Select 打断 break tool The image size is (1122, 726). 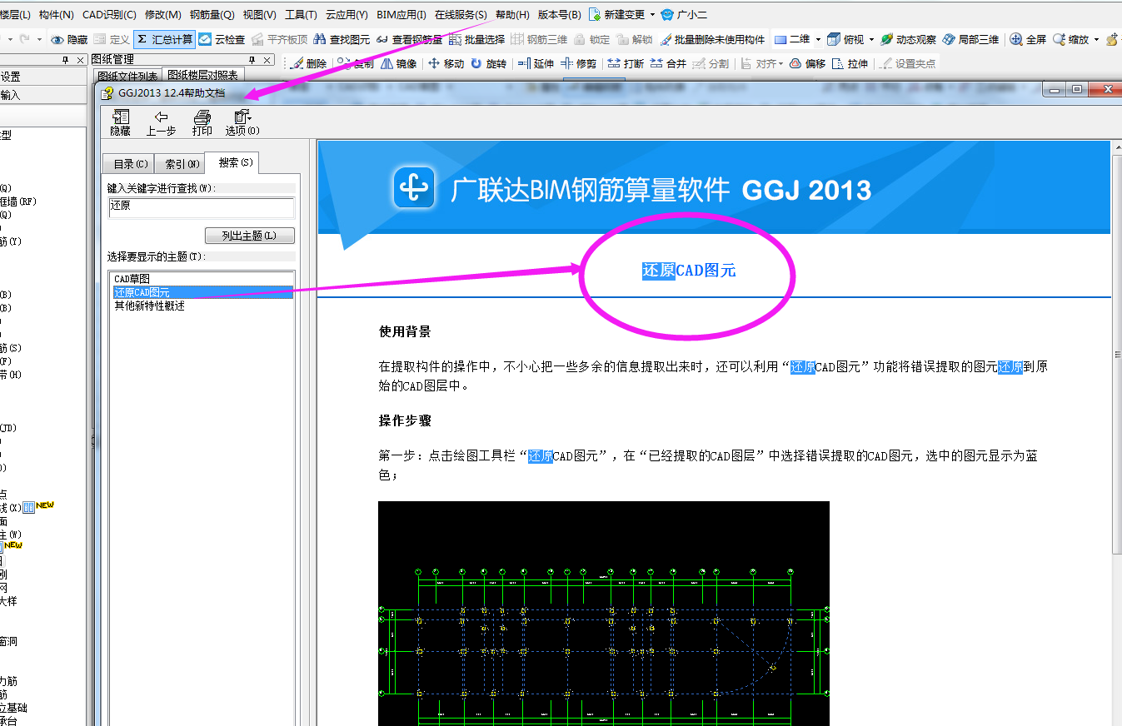[x=626, y=63]
